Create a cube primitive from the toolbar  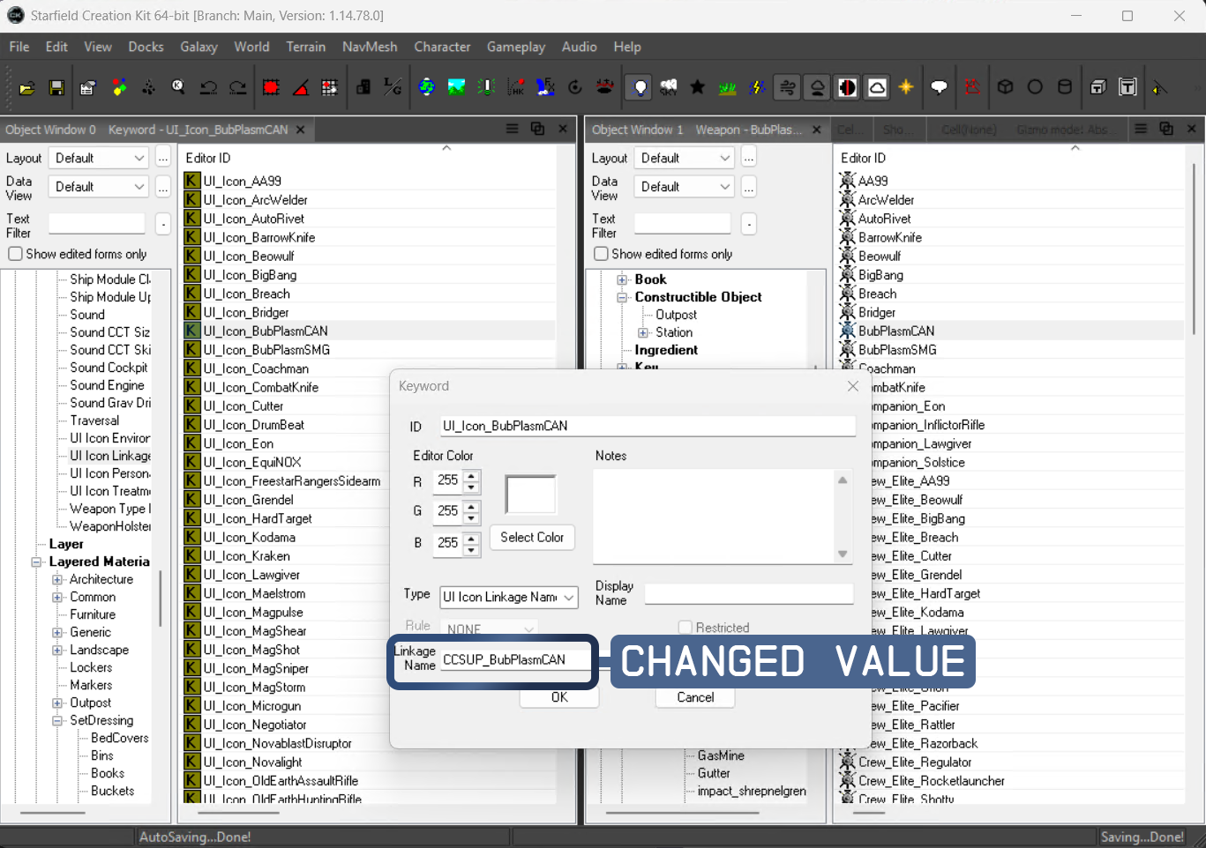1006,86
